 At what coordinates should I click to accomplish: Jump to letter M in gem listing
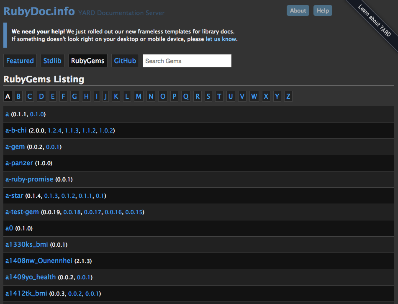[x=139, y=97]
